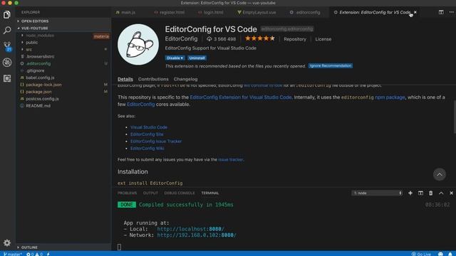Open editor More Actions ellipsis menu
The width and height of the screenshot is (456, 256).
(451, 12)
